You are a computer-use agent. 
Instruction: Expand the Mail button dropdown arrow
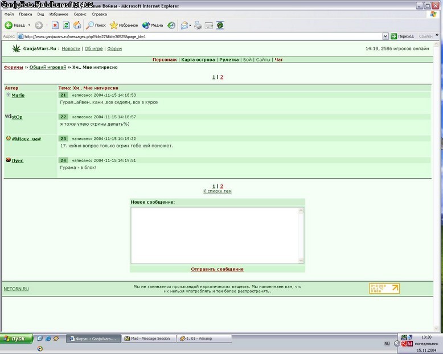[190, 26]
